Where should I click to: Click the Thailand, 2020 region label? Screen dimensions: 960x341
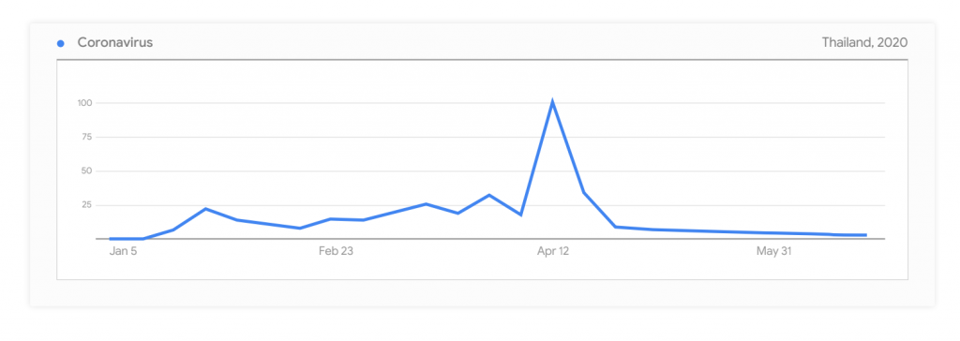pyautogui.click(x=864, y=43)
